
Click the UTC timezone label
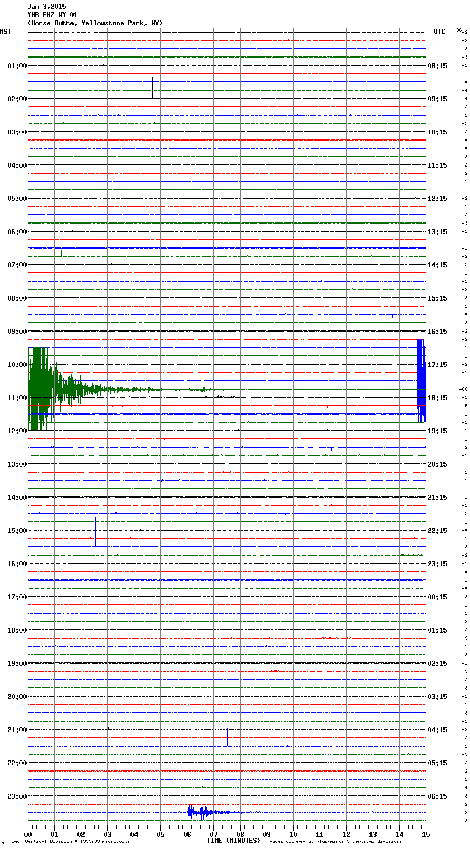[440, 32]
